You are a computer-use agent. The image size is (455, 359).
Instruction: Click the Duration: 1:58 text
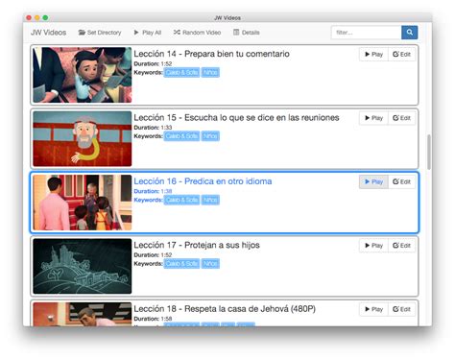[x=153, y=319]
